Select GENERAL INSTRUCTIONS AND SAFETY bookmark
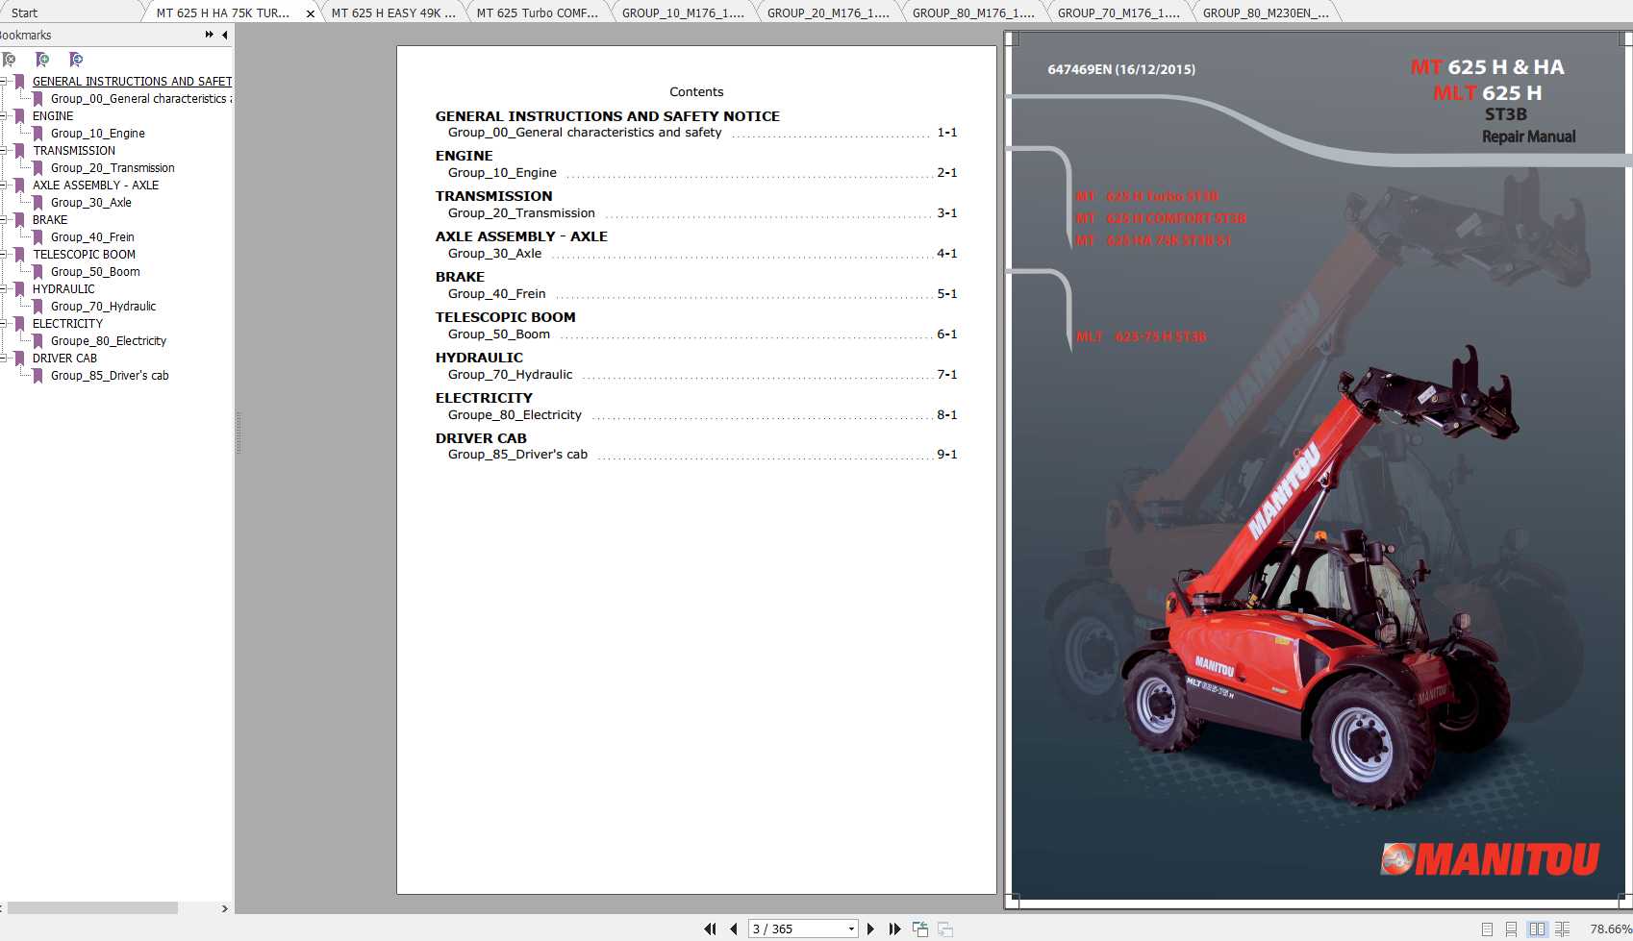 [x=132, y=82]
